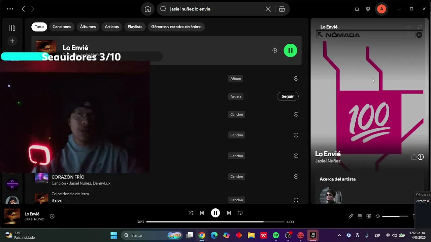The image size is (431, 242).
Task: Open the play queue
Action: pyautogui.click(x=360, y=216)
